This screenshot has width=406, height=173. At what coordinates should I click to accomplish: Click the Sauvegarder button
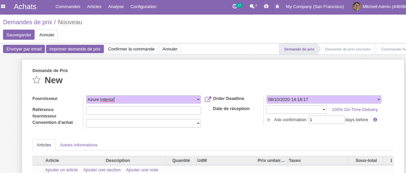(x=19, y=35)
